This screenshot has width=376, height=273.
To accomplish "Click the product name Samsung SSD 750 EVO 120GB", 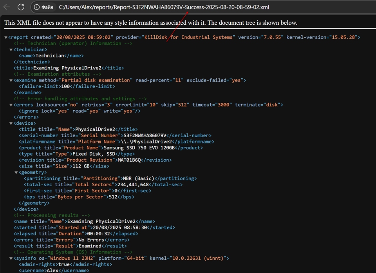I will pos(139,148).
